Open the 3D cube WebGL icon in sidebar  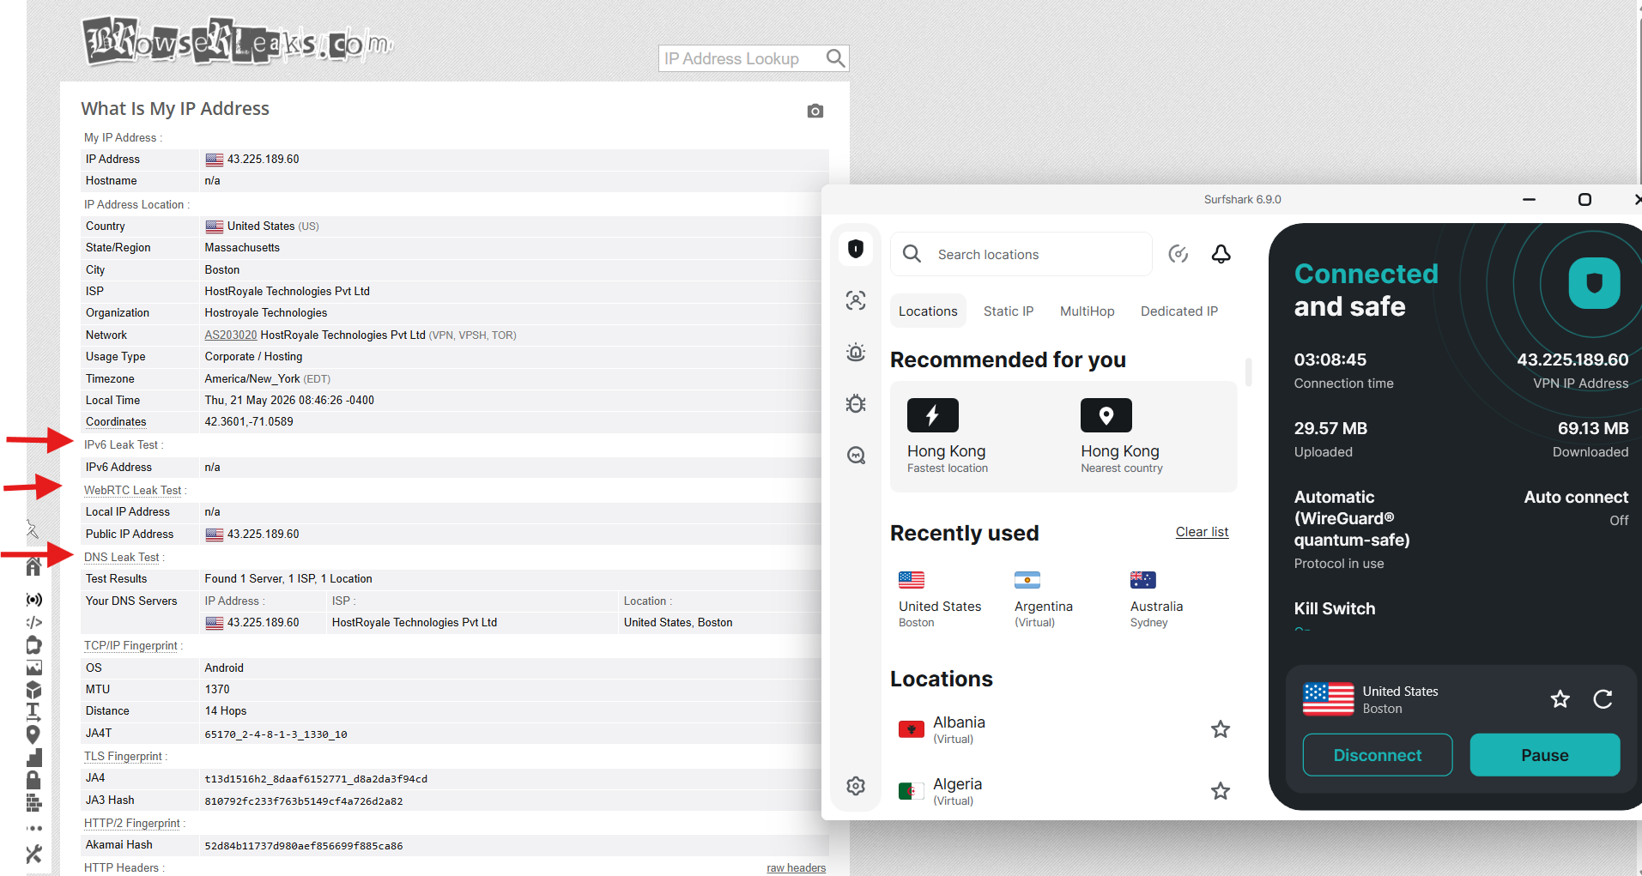tap(33, 690)
